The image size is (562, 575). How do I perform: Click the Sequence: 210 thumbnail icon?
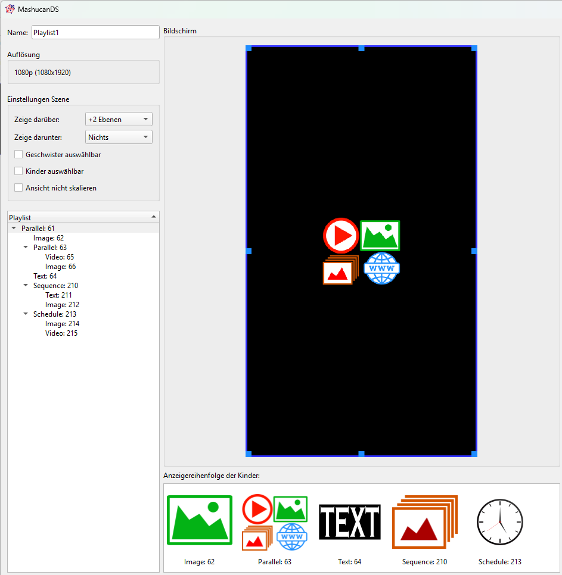[x=424, y=522]
